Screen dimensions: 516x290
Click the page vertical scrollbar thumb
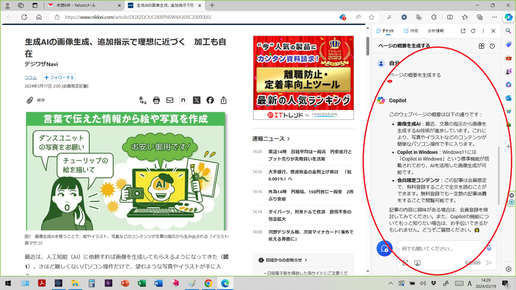(x=367, y=46)
